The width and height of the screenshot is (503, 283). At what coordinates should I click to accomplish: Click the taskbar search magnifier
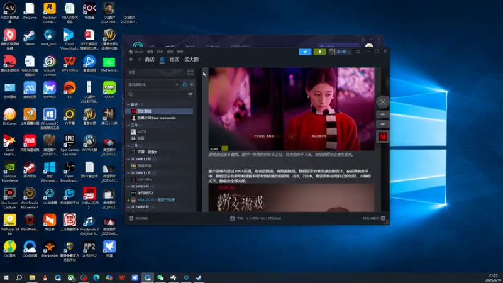pyautogui.click(x=19, y=278)
